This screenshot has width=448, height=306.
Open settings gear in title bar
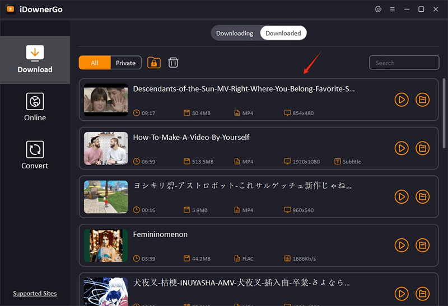378,9
